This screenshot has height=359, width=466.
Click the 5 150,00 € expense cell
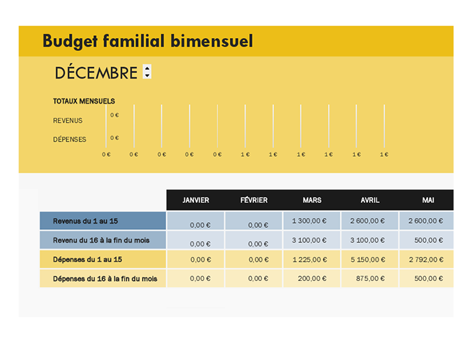[370, 260]
